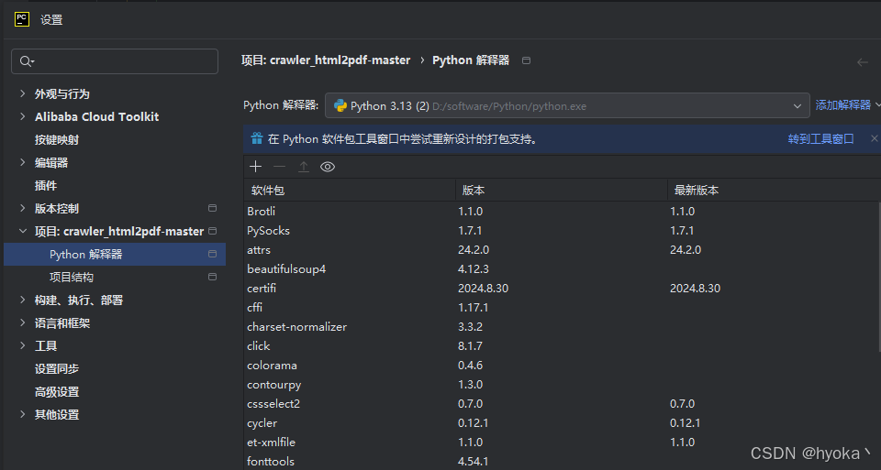Focus the settings search field

point(115,61)
